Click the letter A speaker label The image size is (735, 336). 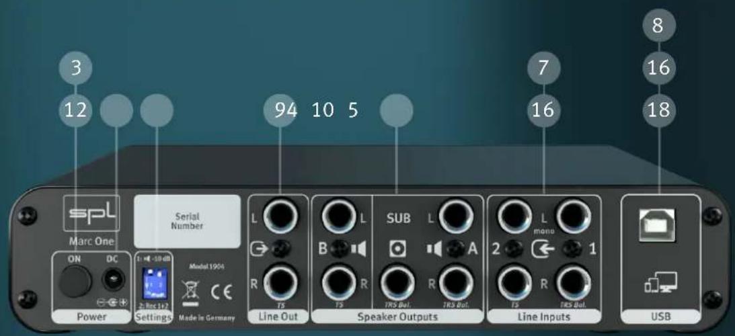pyautogui.click(x=473, y=249)
